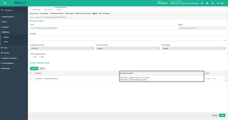Click the Código field

coord(202,28)
